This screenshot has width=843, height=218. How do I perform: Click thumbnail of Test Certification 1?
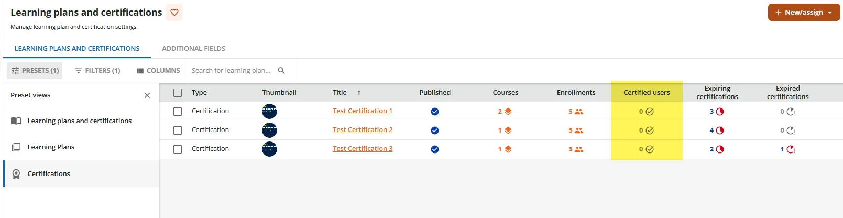(269, 112)
